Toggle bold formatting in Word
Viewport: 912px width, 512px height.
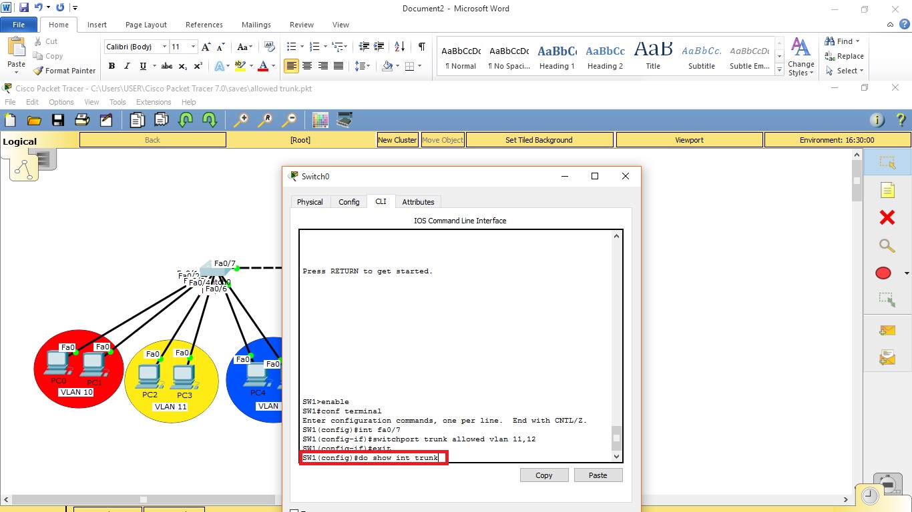(111, 66)
